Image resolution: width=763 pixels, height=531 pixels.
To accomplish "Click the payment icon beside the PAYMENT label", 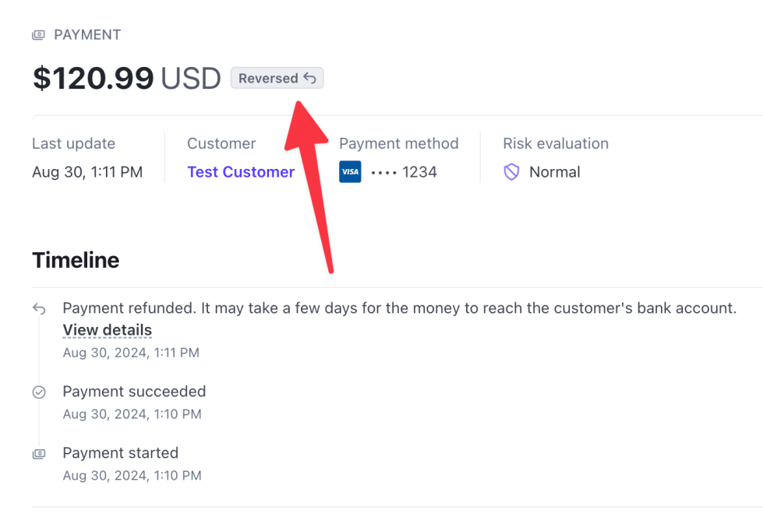I will [x=38, y=35].
